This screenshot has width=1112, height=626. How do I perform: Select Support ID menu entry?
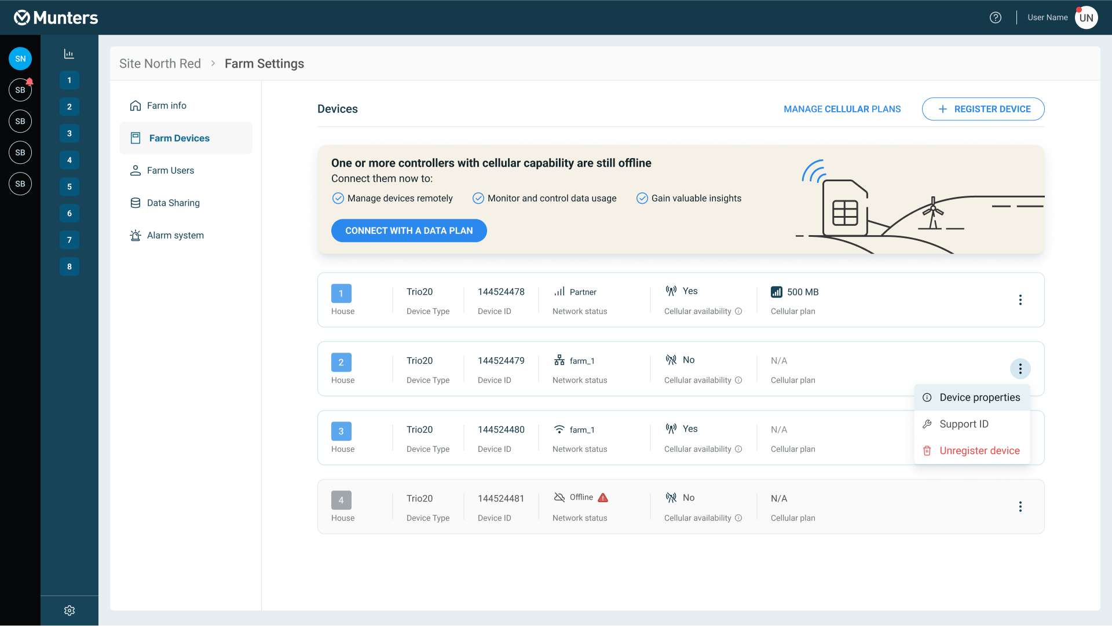click(964, 424)
